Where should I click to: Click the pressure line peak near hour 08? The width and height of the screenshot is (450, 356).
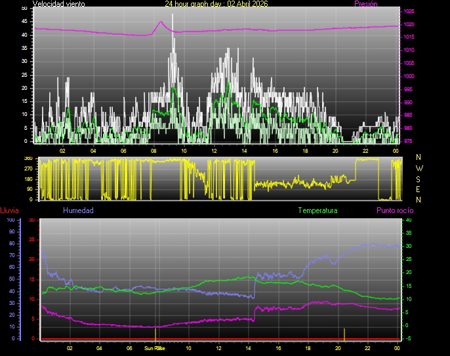pyautogui.click(x=161, y=22)
